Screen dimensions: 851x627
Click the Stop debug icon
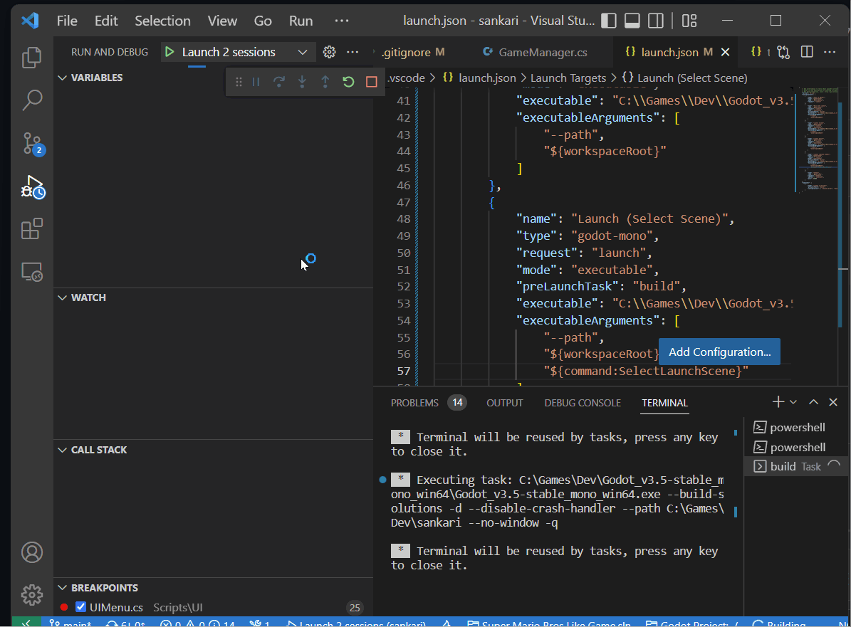370,81
